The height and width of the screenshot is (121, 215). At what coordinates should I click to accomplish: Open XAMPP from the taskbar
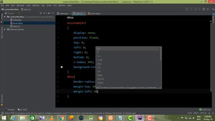(x=111, y=118)
